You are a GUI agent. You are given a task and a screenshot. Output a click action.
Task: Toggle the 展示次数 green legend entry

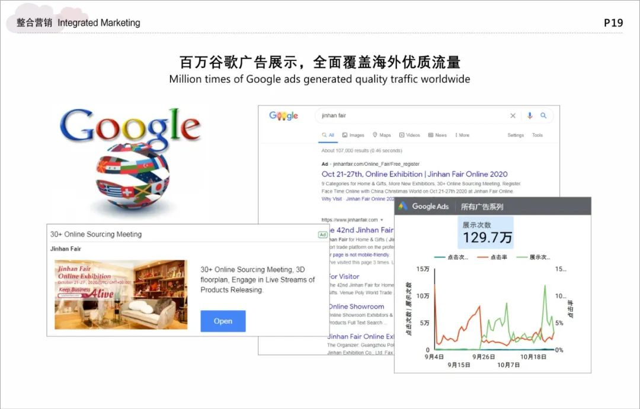click(x=533, y=257)
